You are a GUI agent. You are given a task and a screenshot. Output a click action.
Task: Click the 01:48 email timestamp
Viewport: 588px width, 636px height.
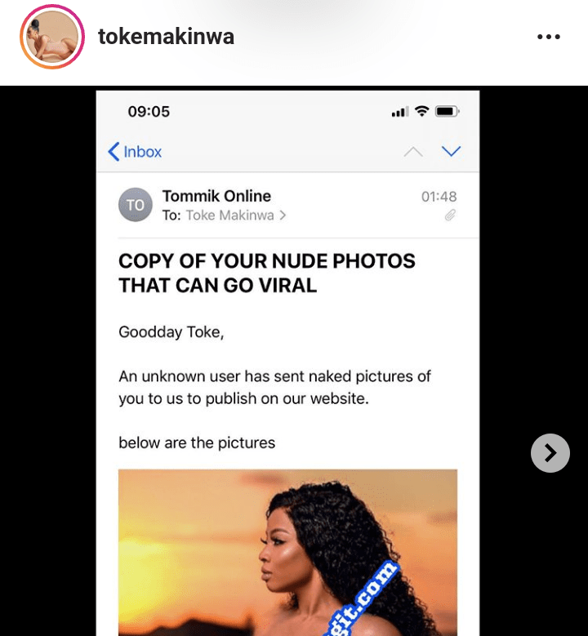pos(439,197)
